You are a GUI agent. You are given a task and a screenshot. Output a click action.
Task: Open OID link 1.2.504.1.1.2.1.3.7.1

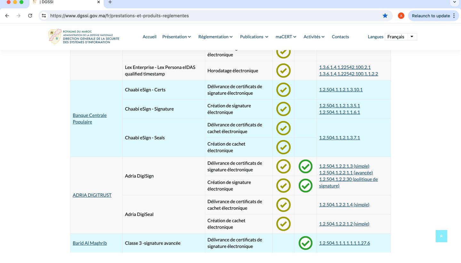(339, 138)
